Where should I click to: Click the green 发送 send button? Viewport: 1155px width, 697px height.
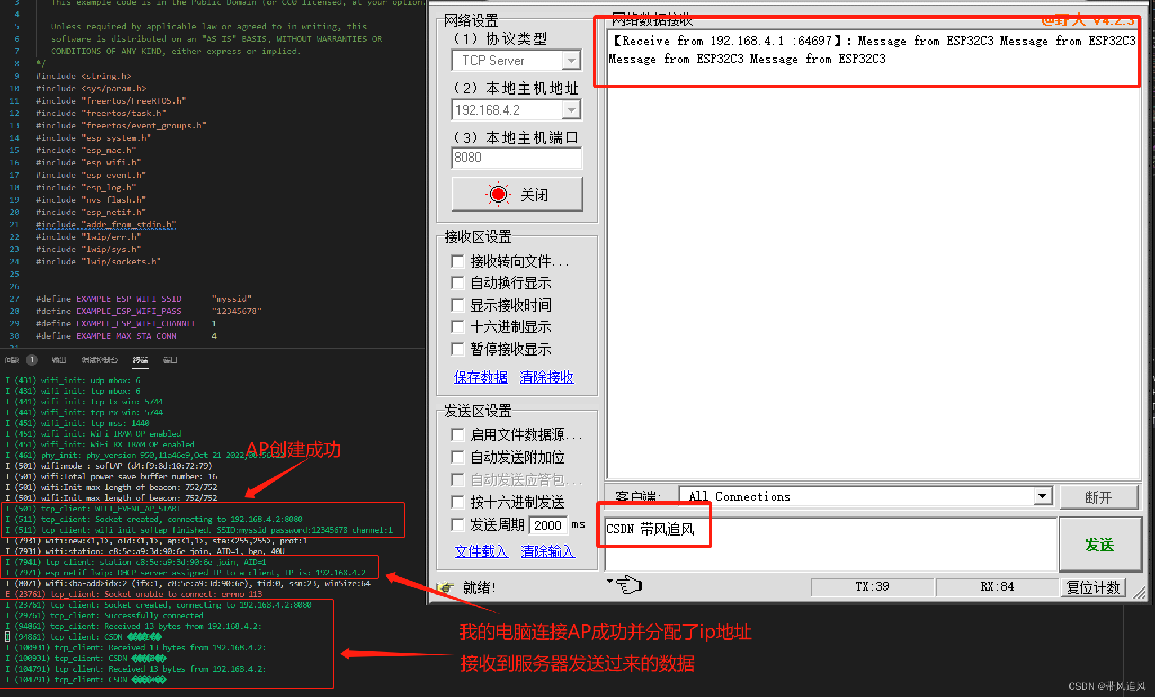pos(1100,544)
